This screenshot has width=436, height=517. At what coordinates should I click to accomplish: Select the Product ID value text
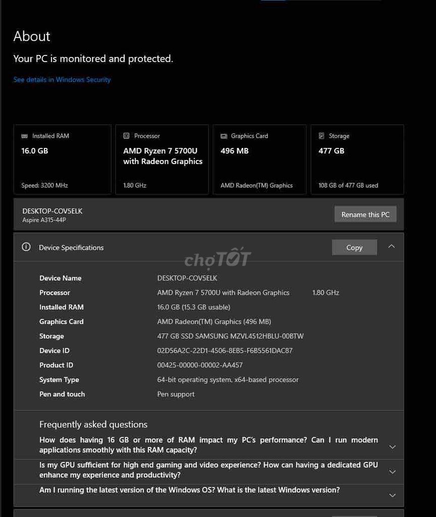coord(200,366)
